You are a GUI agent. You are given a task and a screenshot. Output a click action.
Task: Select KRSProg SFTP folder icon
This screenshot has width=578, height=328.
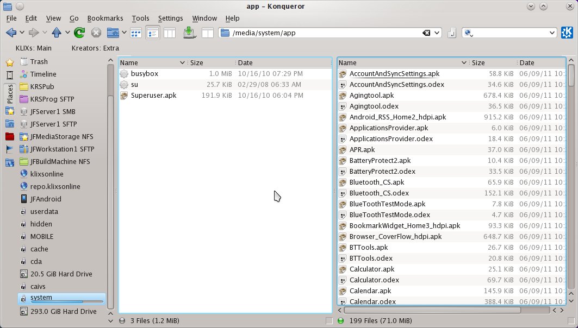tap(23, 99)
